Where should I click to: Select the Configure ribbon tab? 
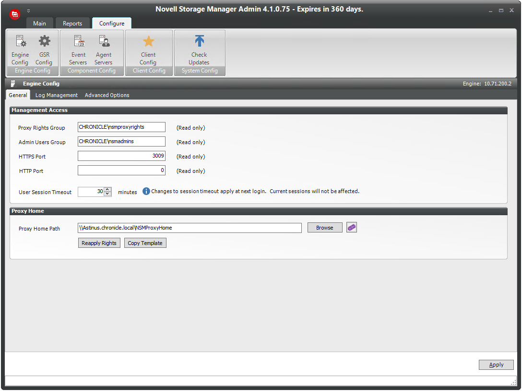coord(112,24)
